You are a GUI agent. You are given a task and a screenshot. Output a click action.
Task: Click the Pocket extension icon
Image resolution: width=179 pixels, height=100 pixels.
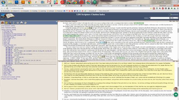click(x=166, y=8)
